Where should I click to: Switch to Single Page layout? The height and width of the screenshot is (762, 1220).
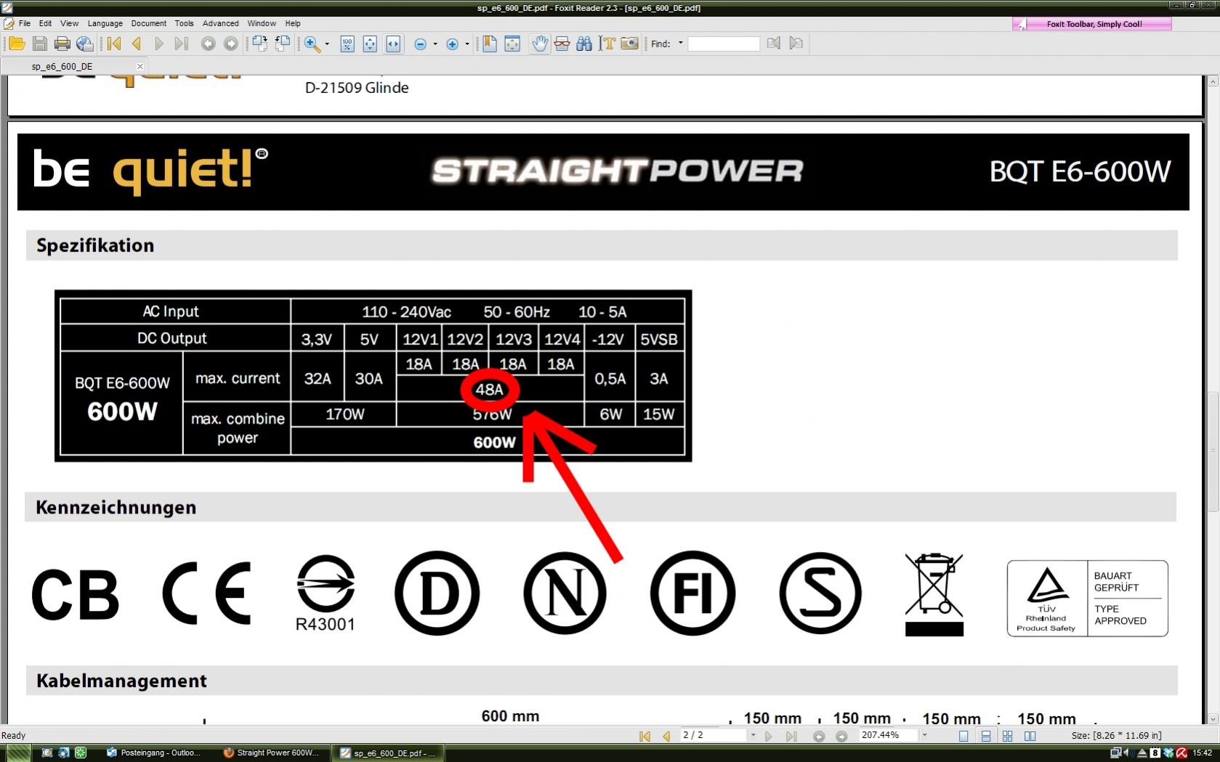tap(964, 736)
